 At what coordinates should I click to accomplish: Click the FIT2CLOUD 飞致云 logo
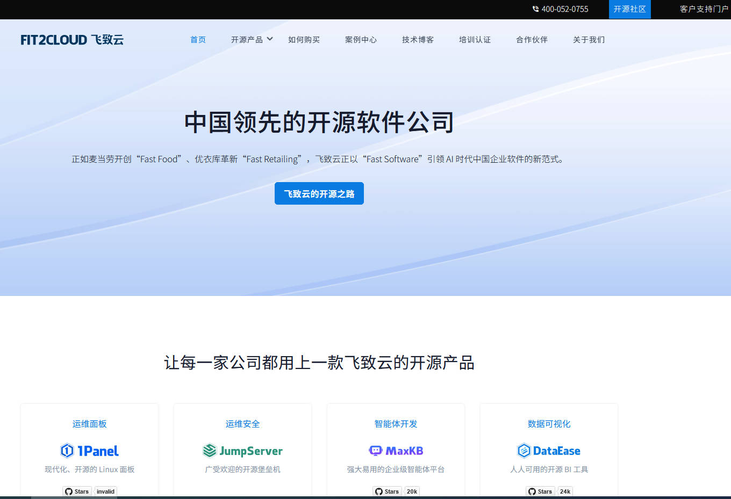72,39
